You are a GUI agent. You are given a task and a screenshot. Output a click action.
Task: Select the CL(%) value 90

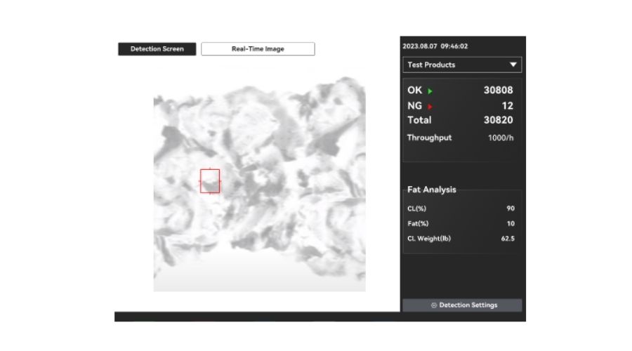[x=511, y=208]
